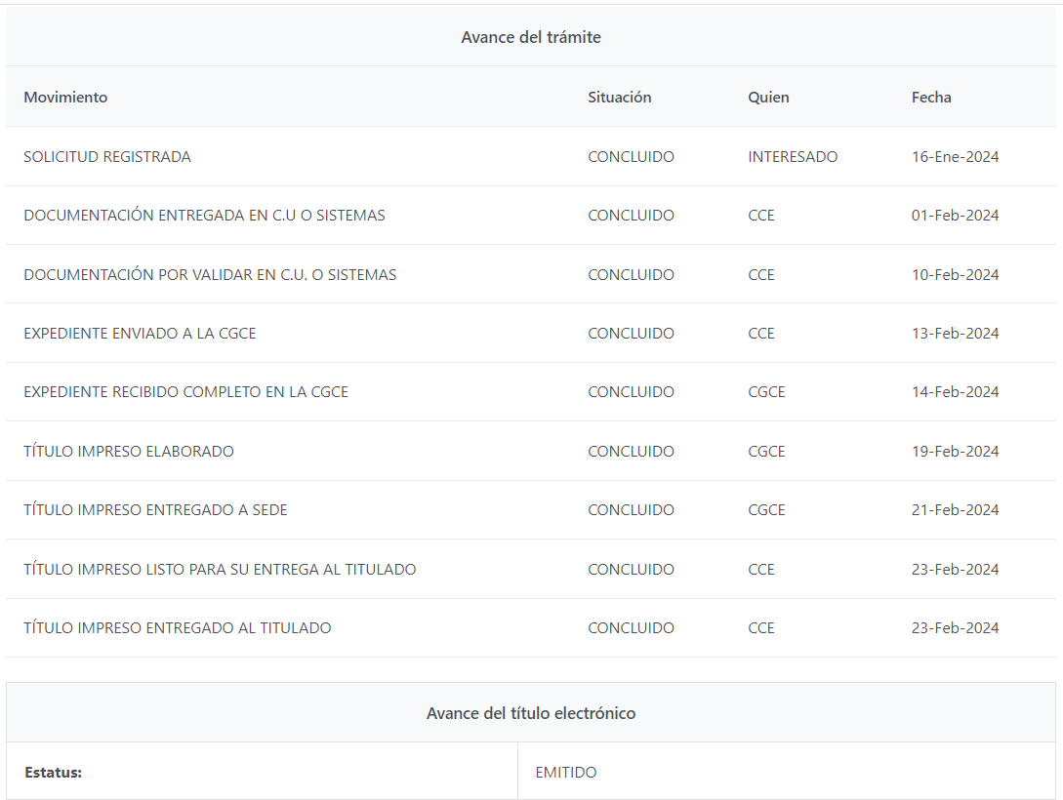Viewport: 1063px width, 800px height.
Task: Select 'EXPEDIENTE RECIBIDO COMPLETO EN LA CGCE'
Action: click(x=185, y=392)
